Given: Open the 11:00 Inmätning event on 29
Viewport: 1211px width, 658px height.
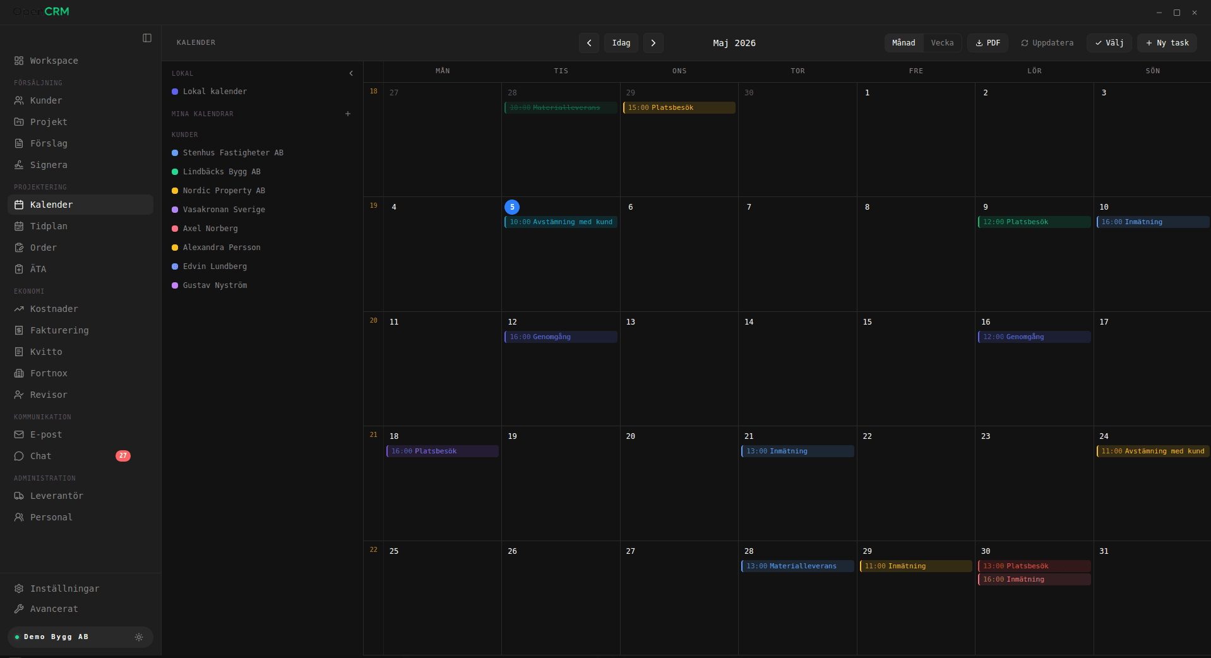Looking at the screenshot, I should 916,566.
